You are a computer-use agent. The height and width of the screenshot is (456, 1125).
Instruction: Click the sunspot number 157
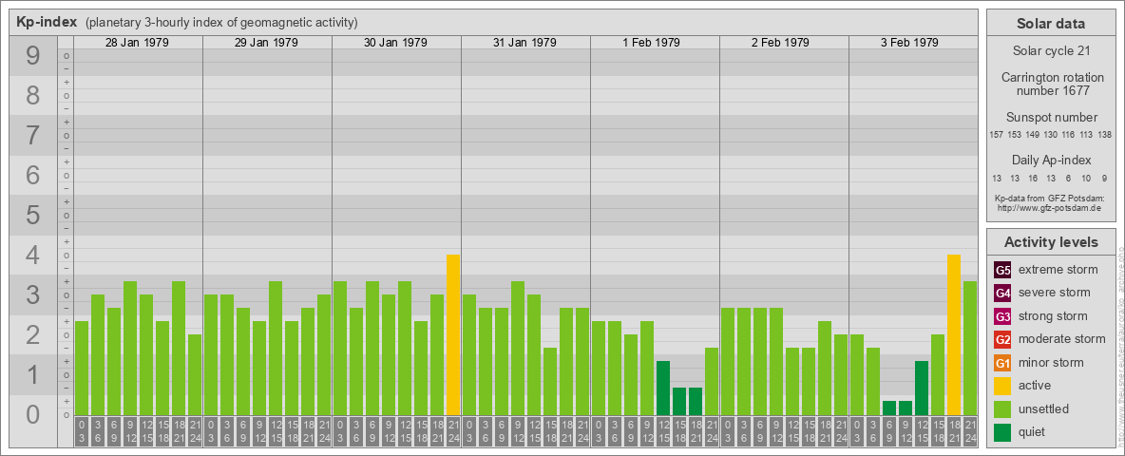[x=996, y=134]
